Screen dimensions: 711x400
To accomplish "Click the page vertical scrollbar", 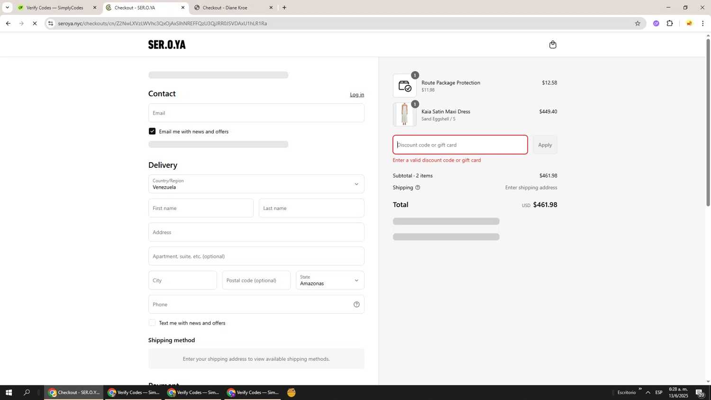I will (x=708, y=123).
